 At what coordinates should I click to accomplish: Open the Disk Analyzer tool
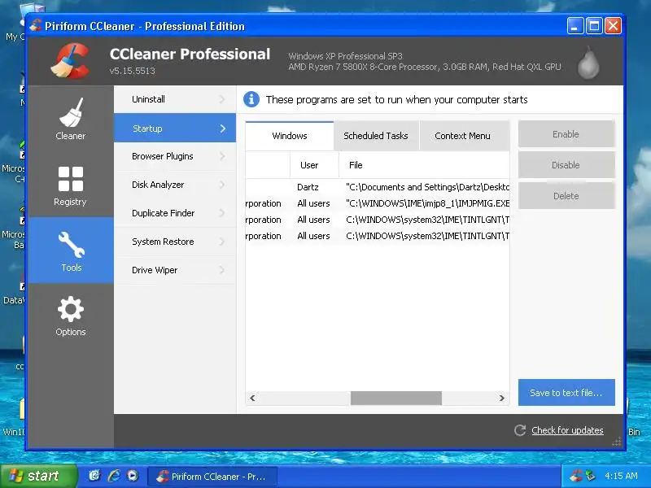(x=175, y=185)
